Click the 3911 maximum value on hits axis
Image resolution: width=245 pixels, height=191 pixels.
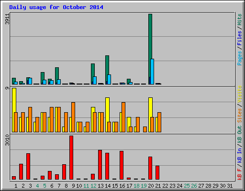tap(7, 19)
